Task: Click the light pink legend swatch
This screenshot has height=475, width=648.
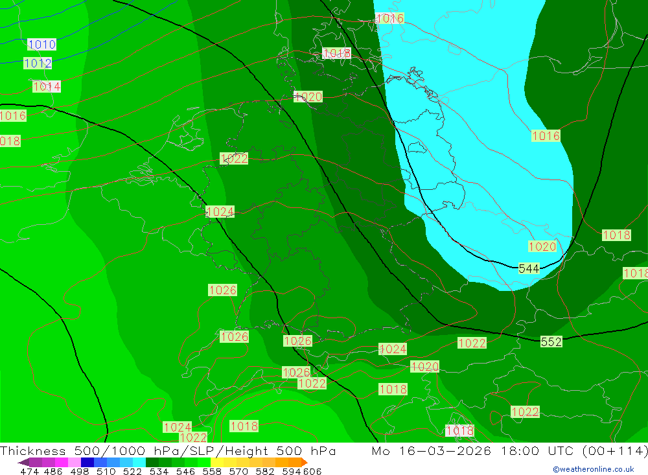Action: click(x=73, y=462)
